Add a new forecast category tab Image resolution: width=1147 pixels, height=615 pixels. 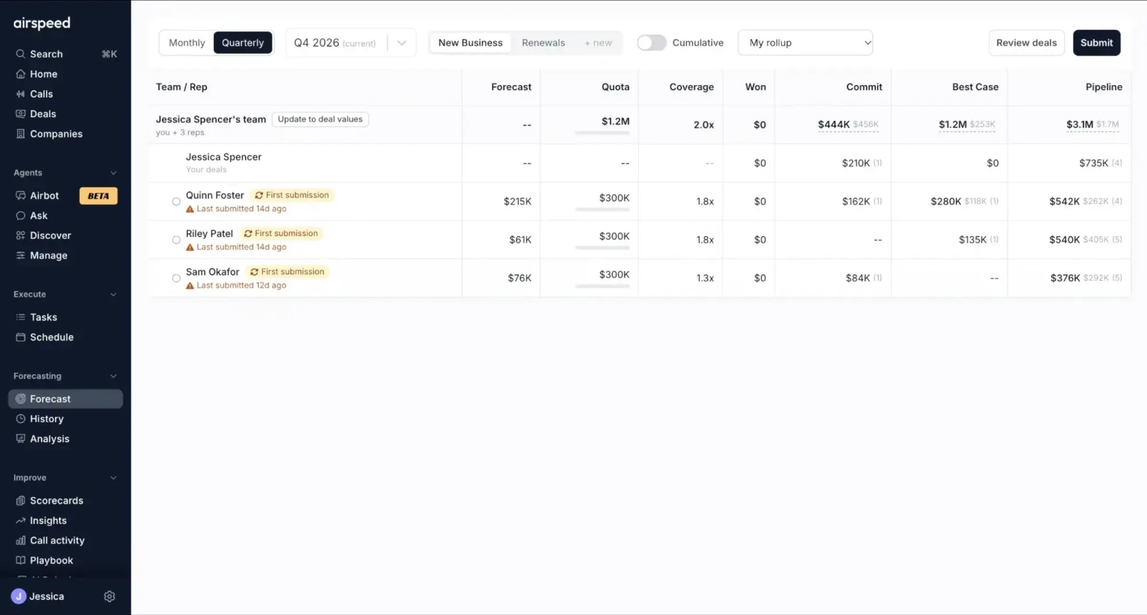(598, 43)
